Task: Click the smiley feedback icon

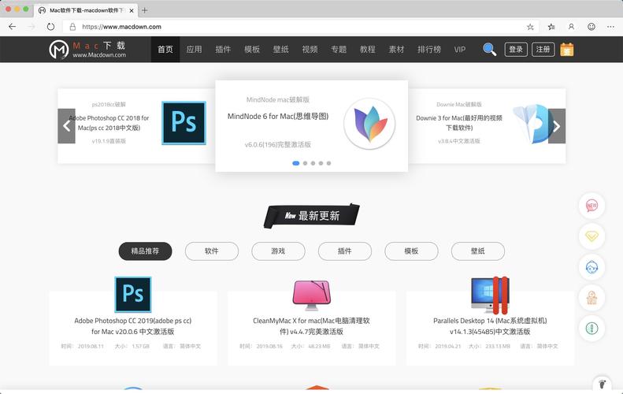Action: click(x=591, y=27)
